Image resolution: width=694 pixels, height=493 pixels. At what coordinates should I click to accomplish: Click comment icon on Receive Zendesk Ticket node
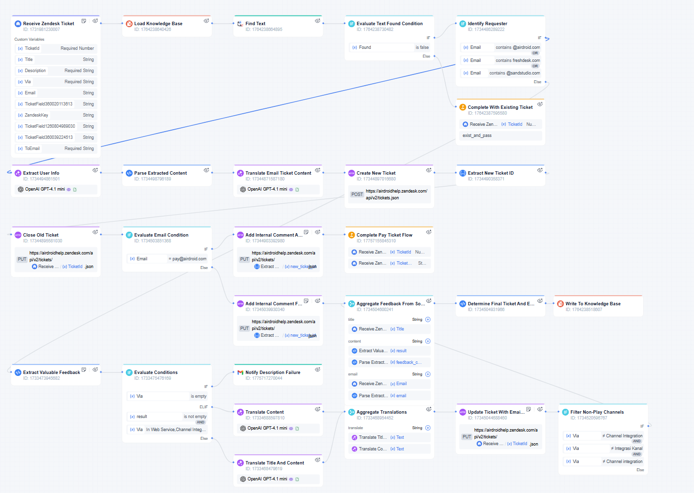point(84,21)
